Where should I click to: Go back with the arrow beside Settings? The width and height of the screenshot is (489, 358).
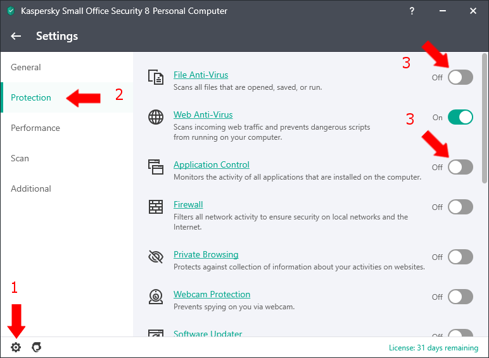tap(16, 36)
